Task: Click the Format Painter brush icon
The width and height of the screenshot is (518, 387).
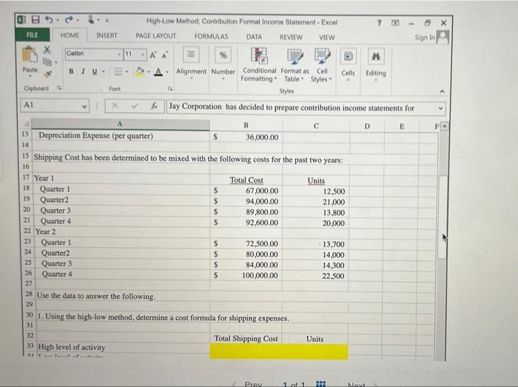Action: (48, 74)
